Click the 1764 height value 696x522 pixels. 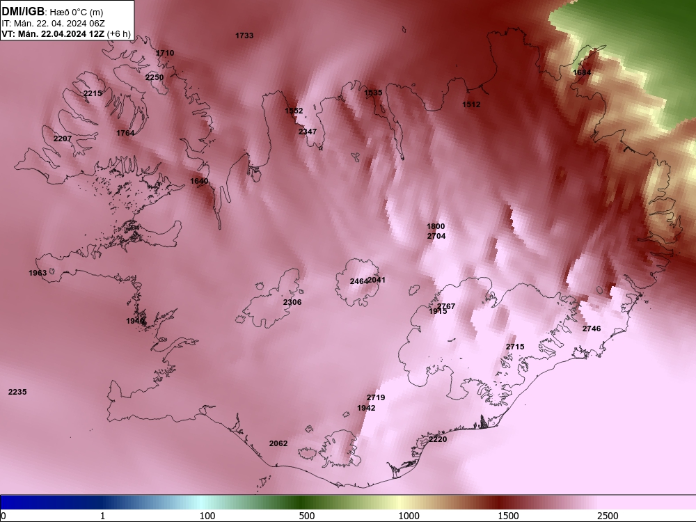(x=125, y=133)
